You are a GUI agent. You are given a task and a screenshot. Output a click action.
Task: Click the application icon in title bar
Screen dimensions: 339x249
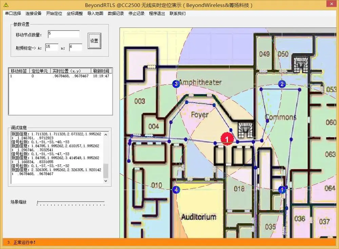pyautogui.click(x=6, y=5)
